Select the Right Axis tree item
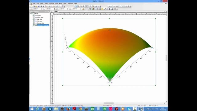Screen dimensions: 197x111 (x=40, y=17)
